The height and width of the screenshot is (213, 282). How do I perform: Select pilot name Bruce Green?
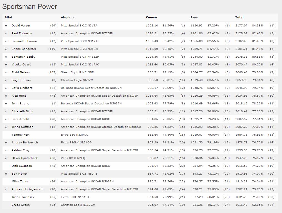click(x=21, y=205)
